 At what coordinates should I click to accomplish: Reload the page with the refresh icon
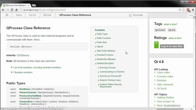[12, 10]
